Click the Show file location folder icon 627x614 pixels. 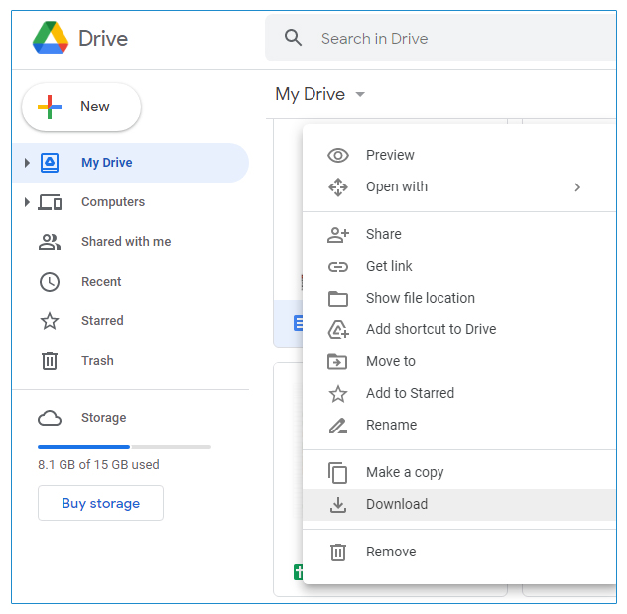point(338,299)
